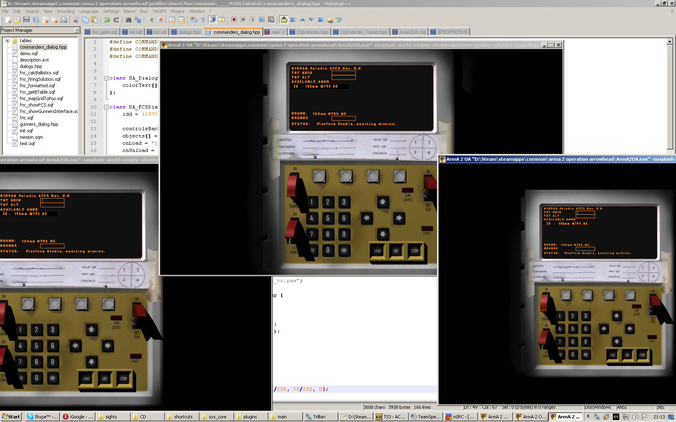This screenshot has height=422, width=676.
Task: Switch to the fnc_getIn.sqf tab
Action: [x=101, y=32]
